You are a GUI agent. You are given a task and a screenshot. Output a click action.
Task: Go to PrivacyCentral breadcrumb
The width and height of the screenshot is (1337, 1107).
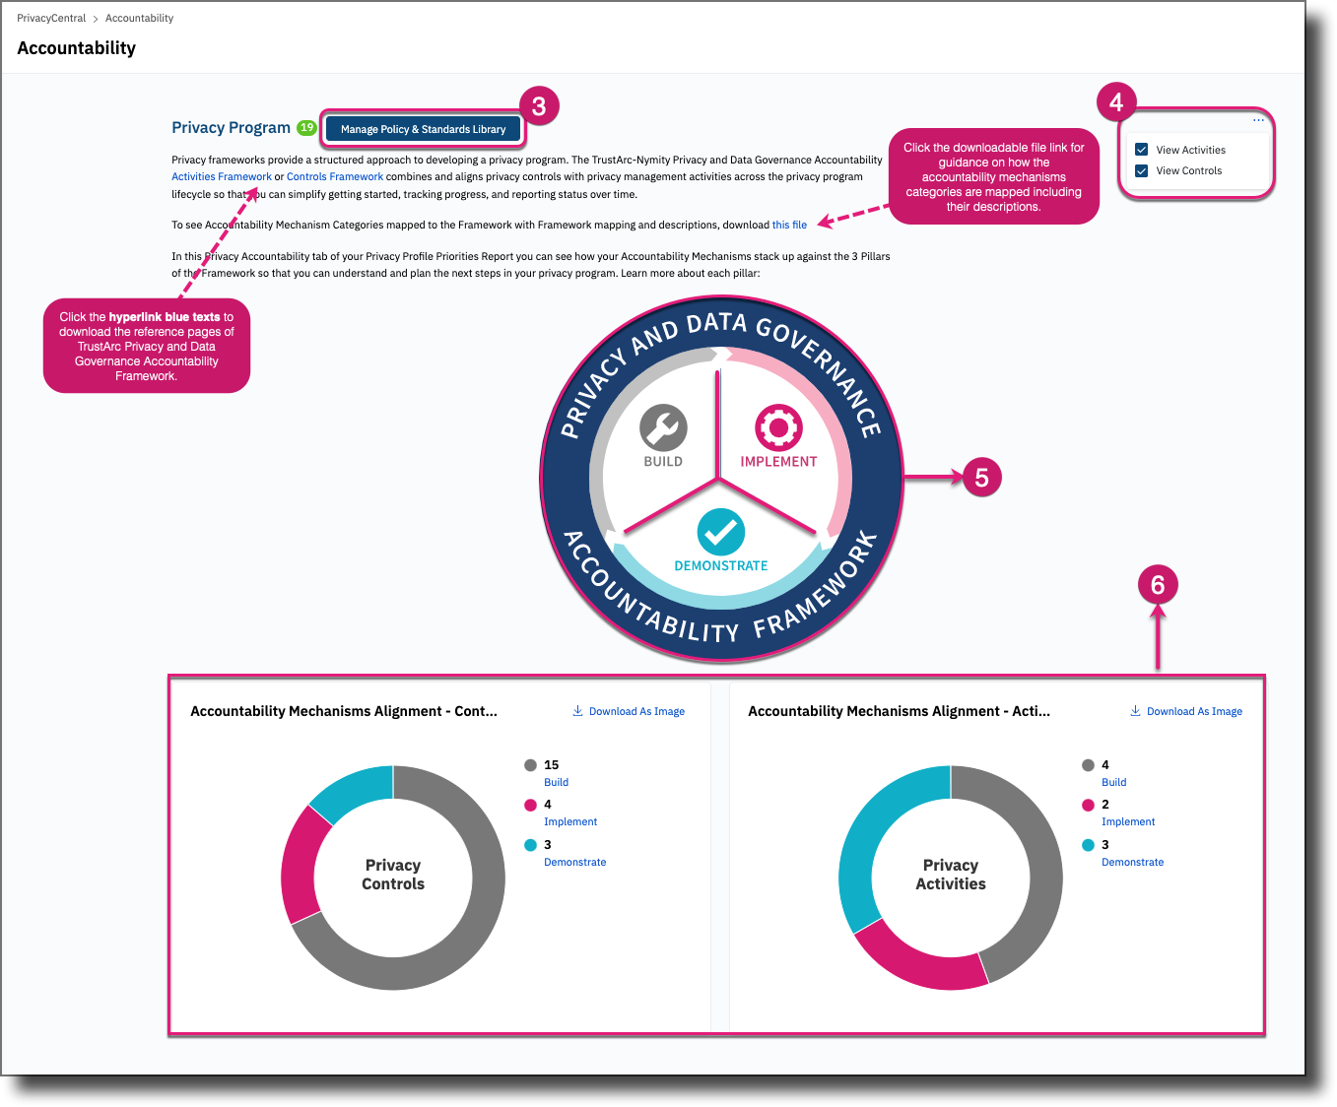pyautogui.click(x=51, y=18)
